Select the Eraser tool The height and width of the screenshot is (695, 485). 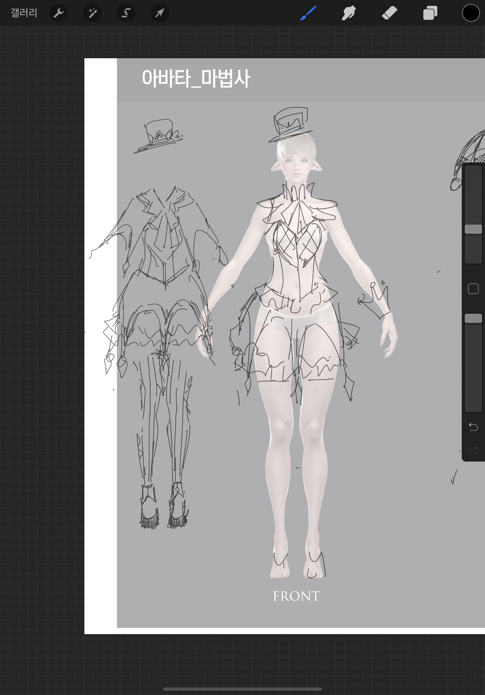(389, 13)
